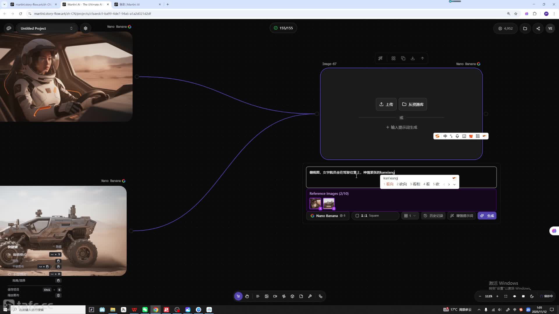Image resolution: width=559 pixels, height=314 pixels.
Task: Click the 上传 upload button
Action: coord(386,104)
